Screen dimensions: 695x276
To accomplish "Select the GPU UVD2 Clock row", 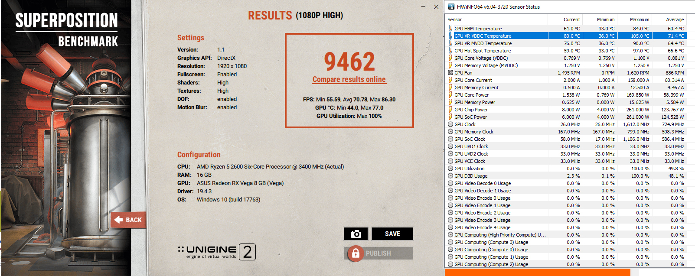I will coord(566,153).
